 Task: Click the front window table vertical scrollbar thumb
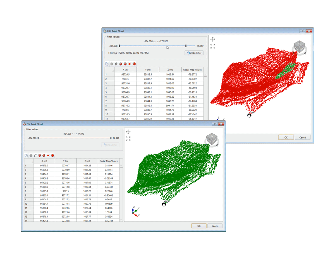coord(121,168)
